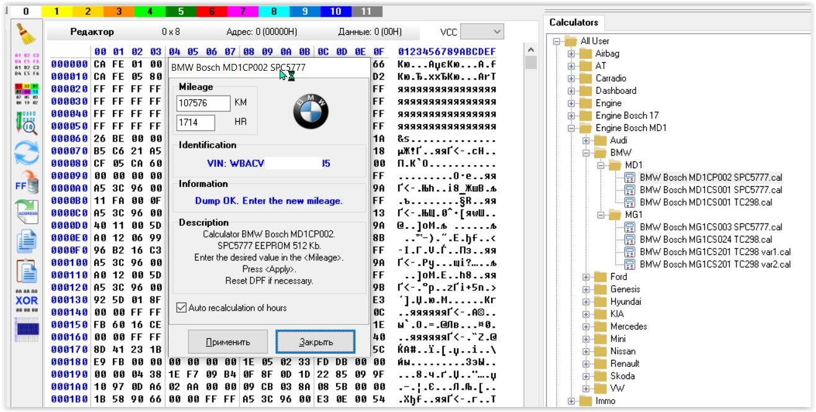This screenshot has height=412, width=816.
Task: Click the hex editor scrollbar up arrow
Action: 531,50
